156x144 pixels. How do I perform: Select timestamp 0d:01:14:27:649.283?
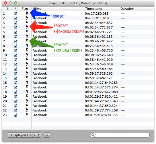(x=101, y=83)
